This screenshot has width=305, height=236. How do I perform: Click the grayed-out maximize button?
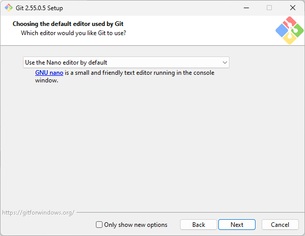tap(269, 8)
